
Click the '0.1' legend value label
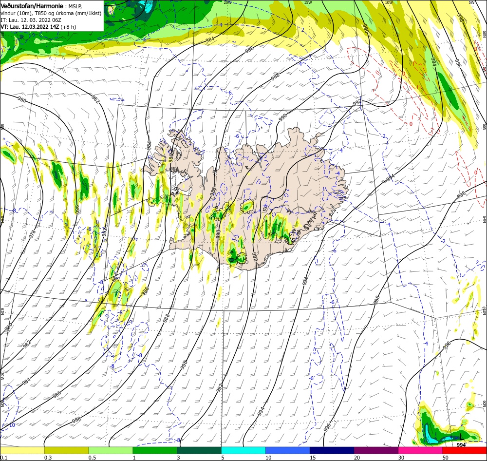3,458
